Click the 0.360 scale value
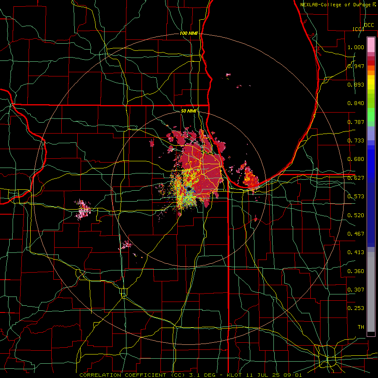The width and height of the screenshot is (378, 378). coord(356,271)
